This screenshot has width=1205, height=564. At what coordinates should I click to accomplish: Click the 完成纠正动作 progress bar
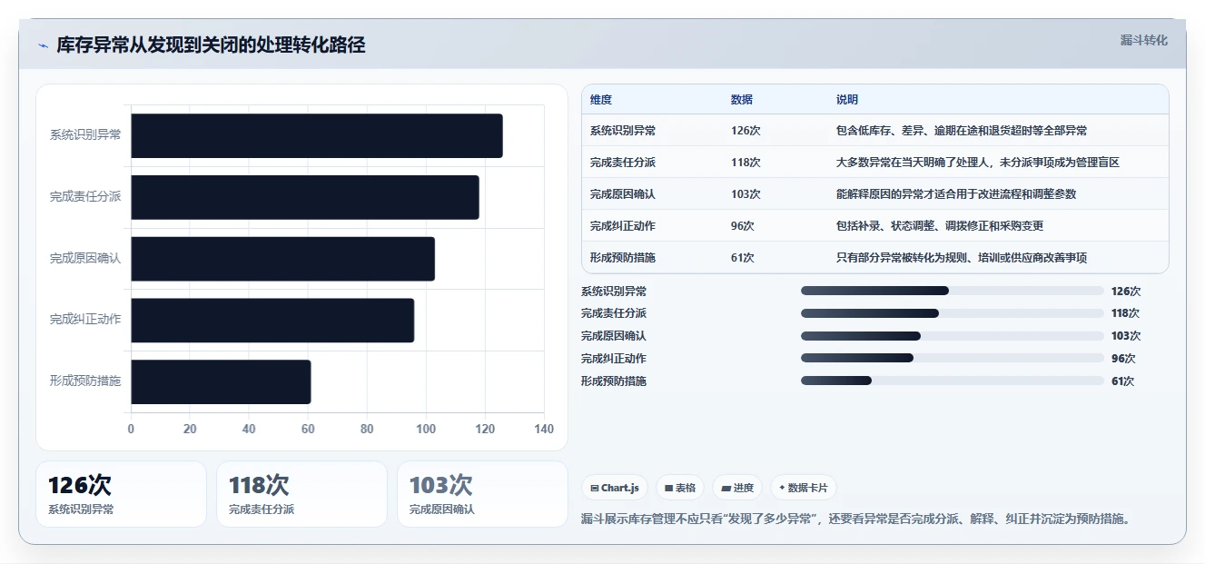[952, 359]
